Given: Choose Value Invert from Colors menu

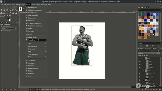Looking at the screenshot, I should pyautogui.click(x=36, y=40).
